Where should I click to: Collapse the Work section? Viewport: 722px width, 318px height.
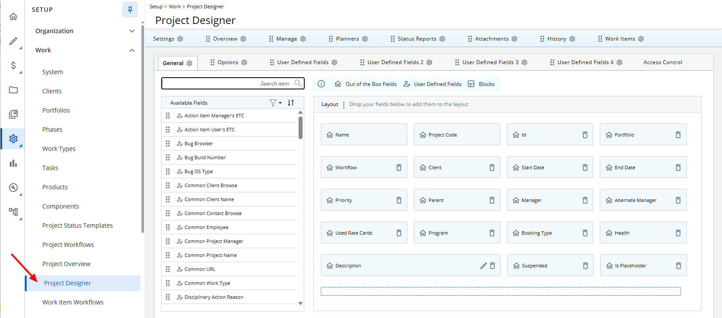click(x=131, y=50)
